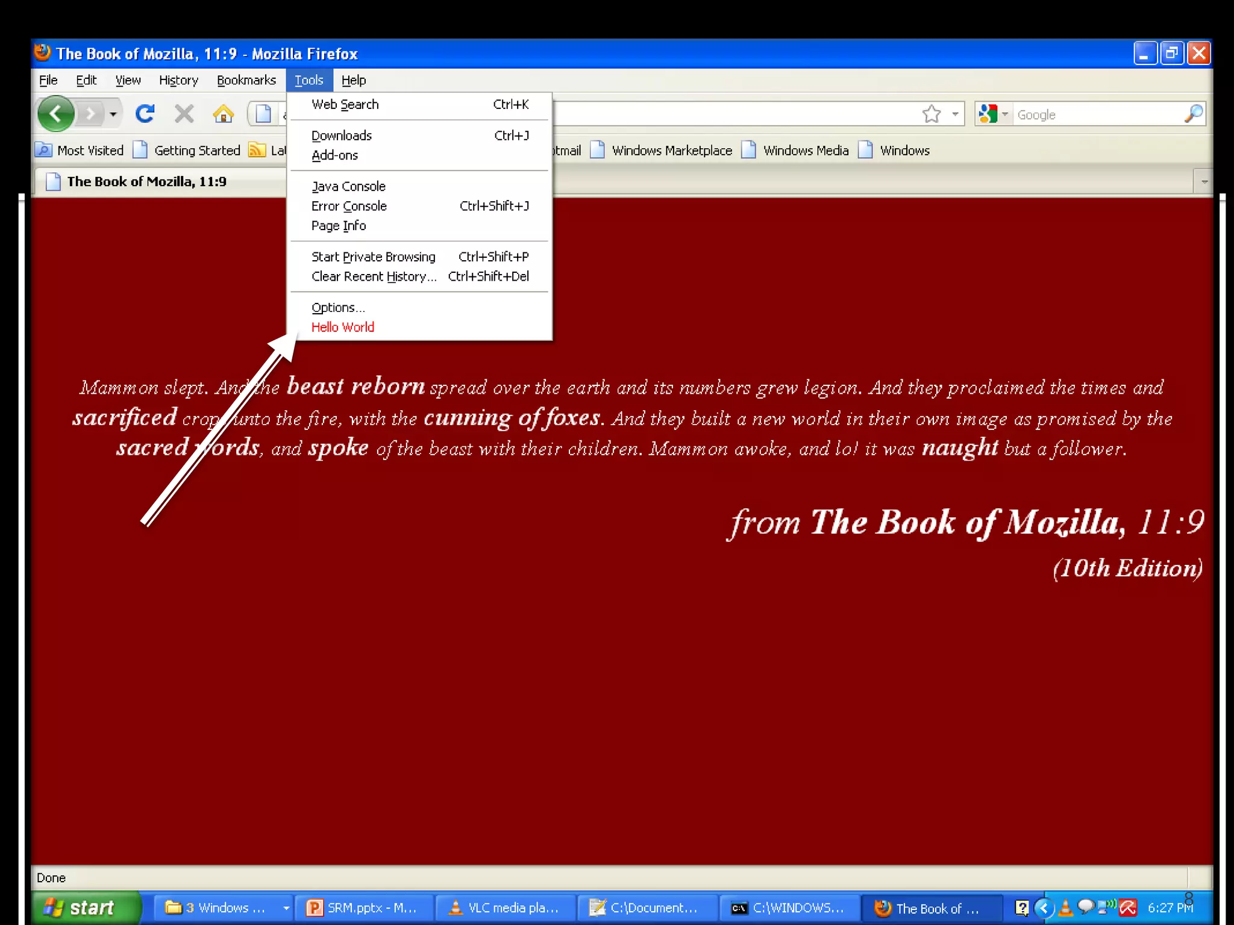Click the Home icon in toolbar
Image resolution: width=1234 pixels, height=925 pixels.
223,113
